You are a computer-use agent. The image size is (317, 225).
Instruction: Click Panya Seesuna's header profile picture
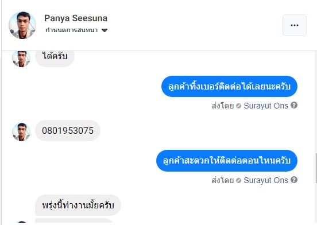pos(22,25)
